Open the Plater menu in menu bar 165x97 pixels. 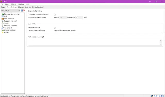pyautogui.click(x=7, y=4)
